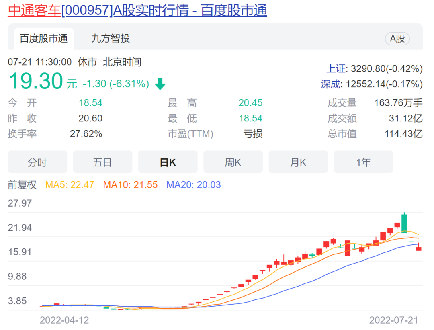Select the 百度股市通 tab
The image size is (434, 330).
coord(44,39)
